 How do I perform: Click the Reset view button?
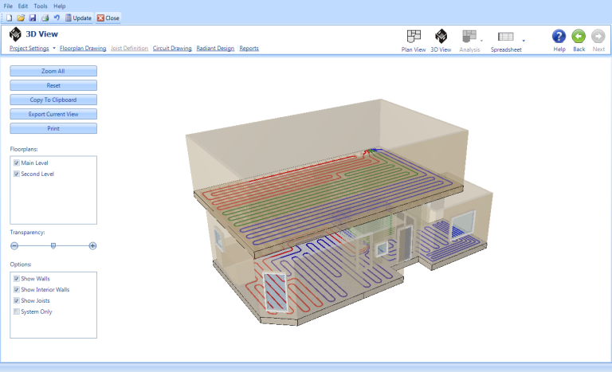(x=53, y=85)
